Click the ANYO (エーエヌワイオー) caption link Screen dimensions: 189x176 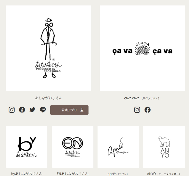pos(163,174)
